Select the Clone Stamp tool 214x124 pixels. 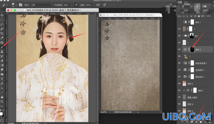click(x=2, y=52)
